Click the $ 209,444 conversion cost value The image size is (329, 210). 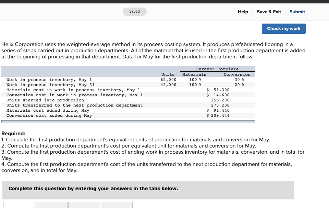point(218,115)
